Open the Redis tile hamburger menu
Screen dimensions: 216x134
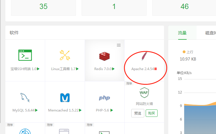click(119, 45)
